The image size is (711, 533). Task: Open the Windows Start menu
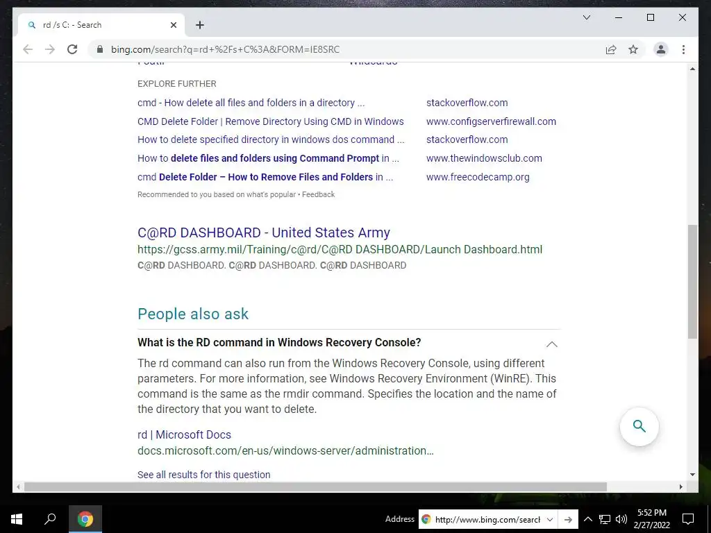[x=17, y=519]
